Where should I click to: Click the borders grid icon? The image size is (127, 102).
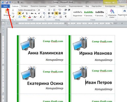[54, 17]
